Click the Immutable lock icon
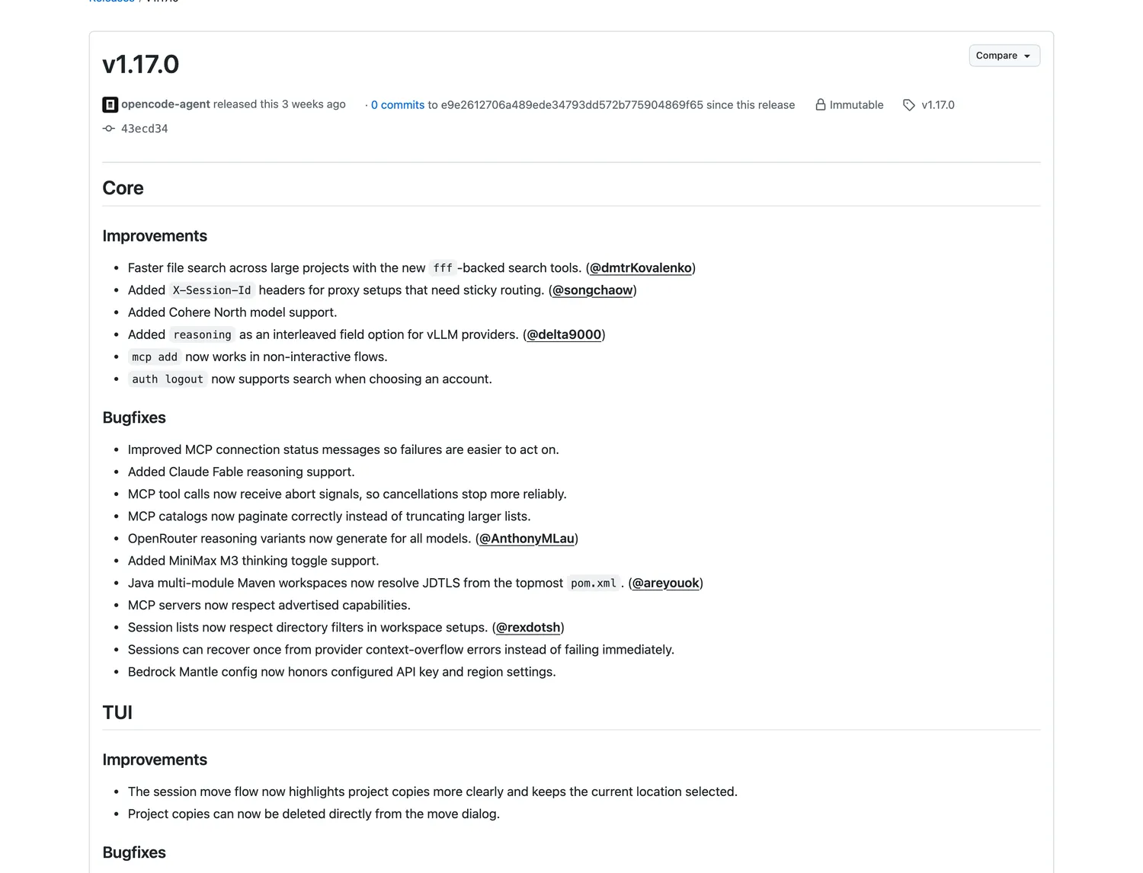The height and width of the screenshot is (873, 1143). tap(821, 104)
